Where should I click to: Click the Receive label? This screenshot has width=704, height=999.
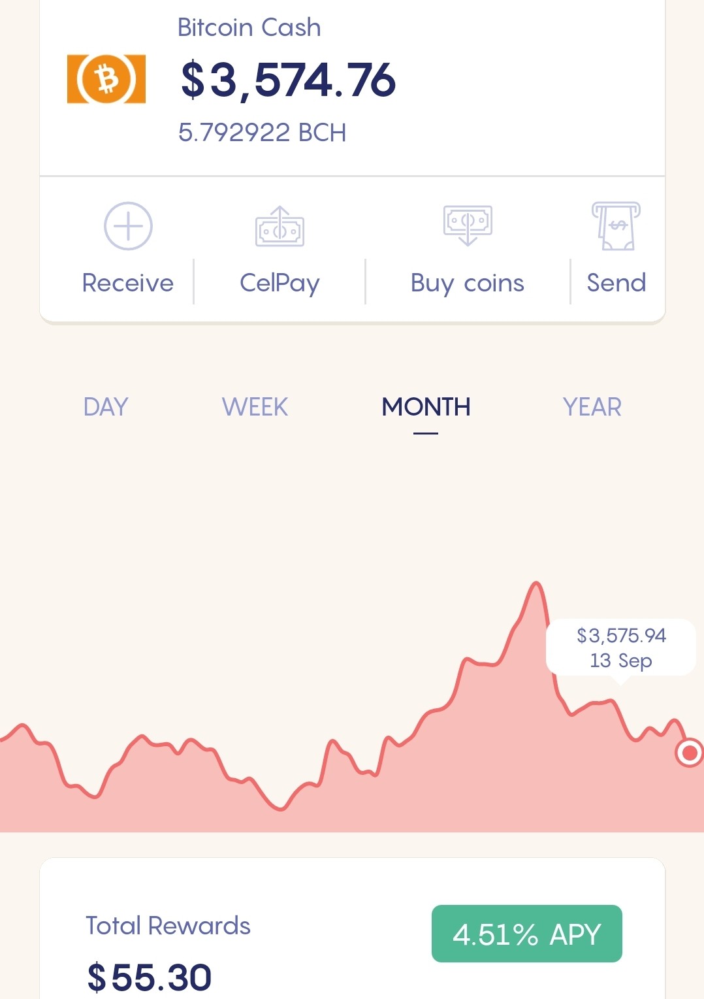128,283
